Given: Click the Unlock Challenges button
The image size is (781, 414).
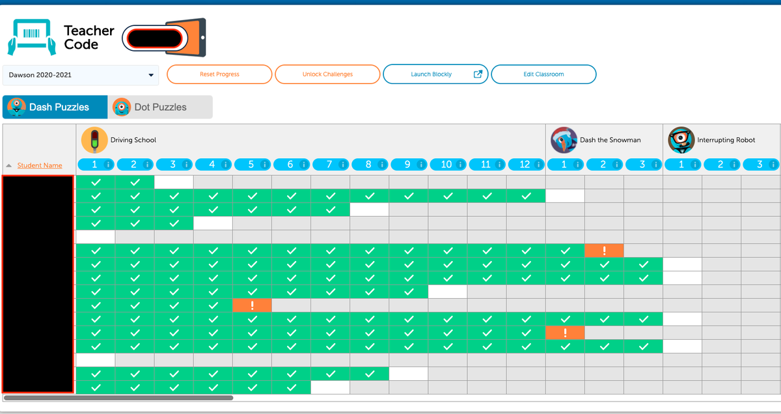Looking at the screenshot, I should pos(327,74).
